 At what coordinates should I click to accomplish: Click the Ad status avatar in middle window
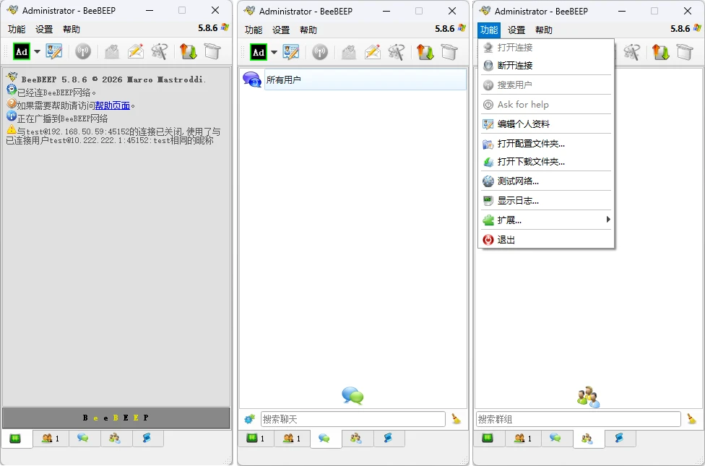(x=259, y=52)
